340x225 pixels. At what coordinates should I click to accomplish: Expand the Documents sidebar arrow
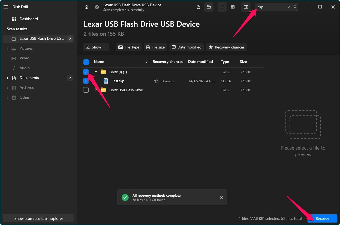coord(7,78)
